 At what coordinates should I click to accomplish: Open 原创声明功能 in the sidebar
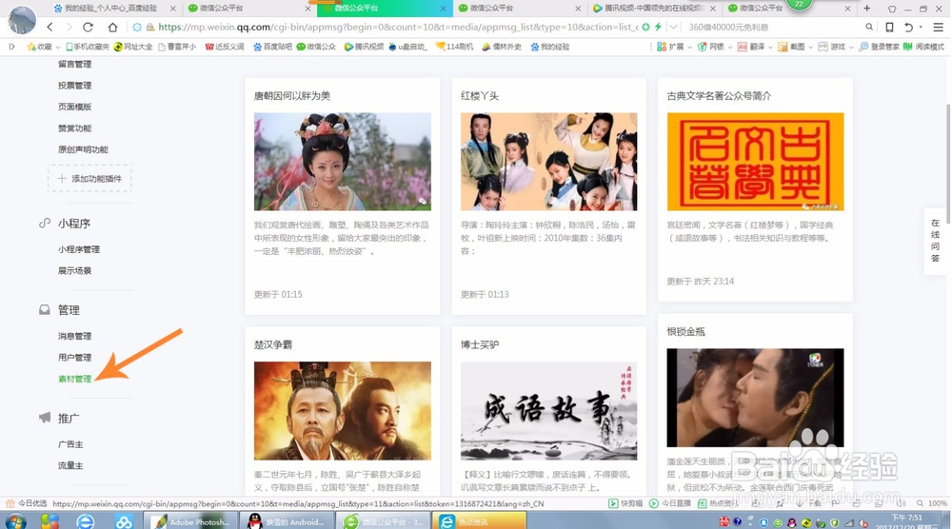point(83,149)
